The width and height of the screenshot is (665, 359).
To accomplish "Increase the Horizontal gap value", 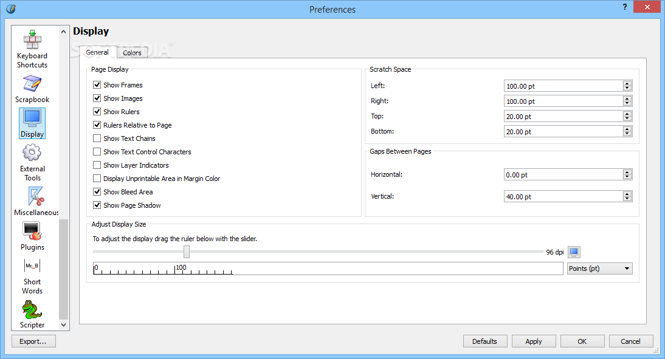I will [x=627, y=172].
